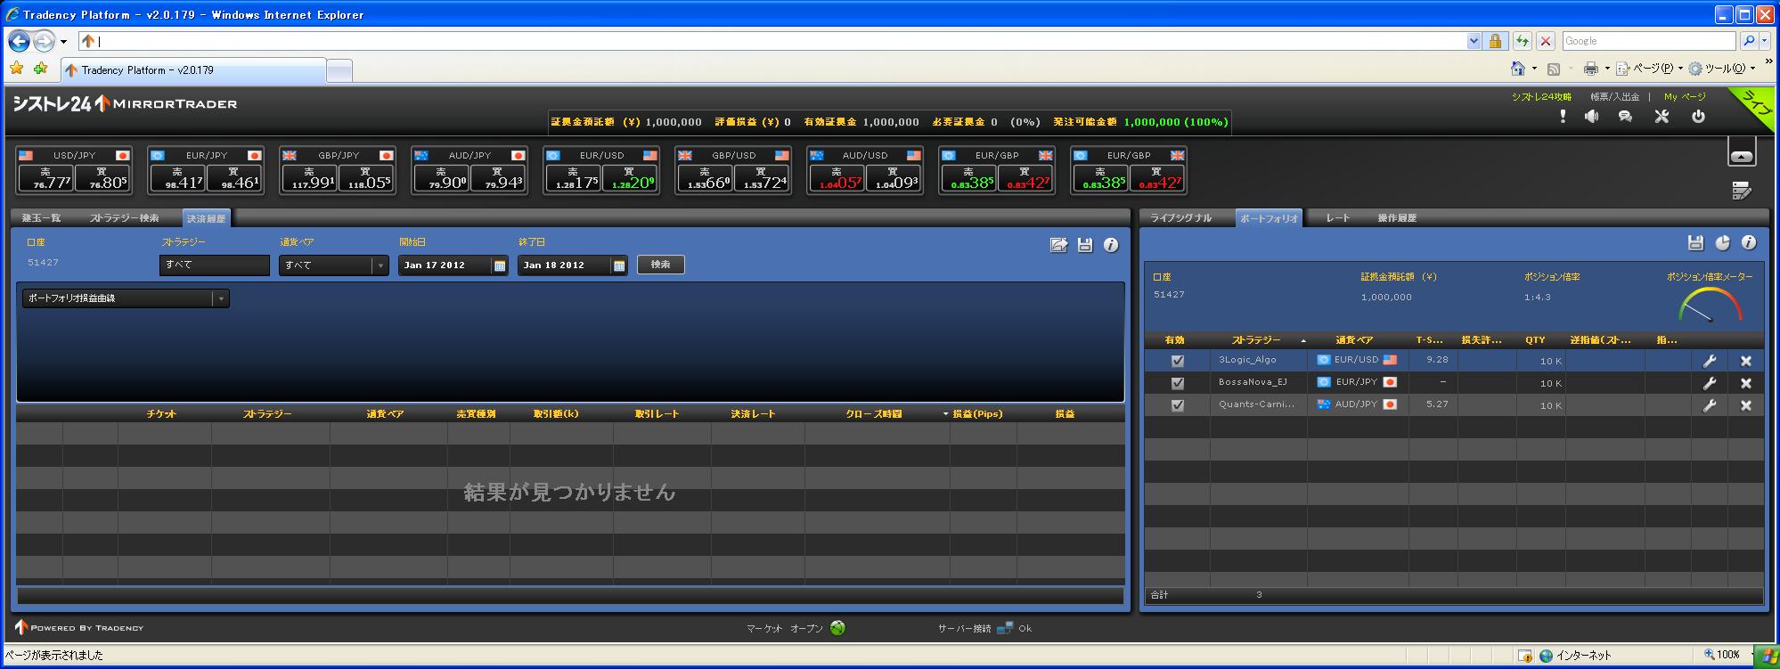This screenshot has width=1780, height=669.
Task: Toggle the BossaNova_EJ enabled checkbox
Action: (x=1177, y=383)
